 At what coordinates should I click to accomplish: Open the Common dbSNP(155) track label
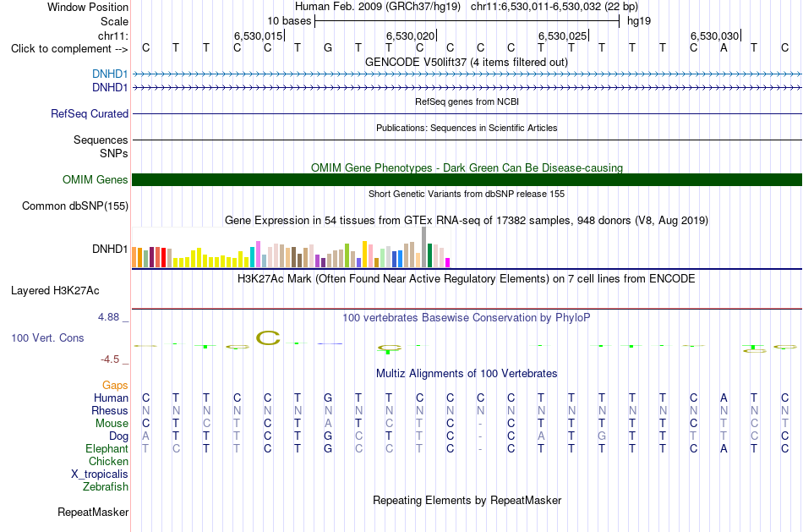[75, 206]
